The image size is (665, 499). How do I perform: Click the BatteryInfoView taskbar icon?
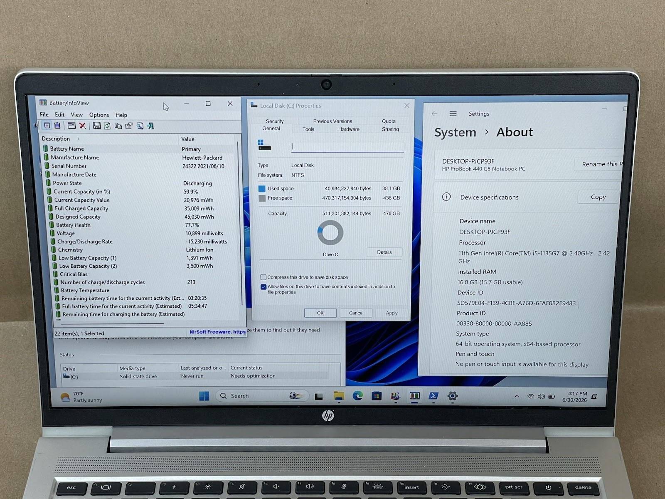[x=414, y=396]
